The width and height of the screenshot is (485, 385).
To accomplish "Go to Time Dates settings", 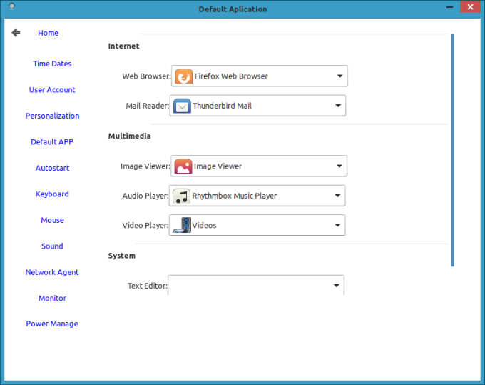I will (x=52, y=64).
